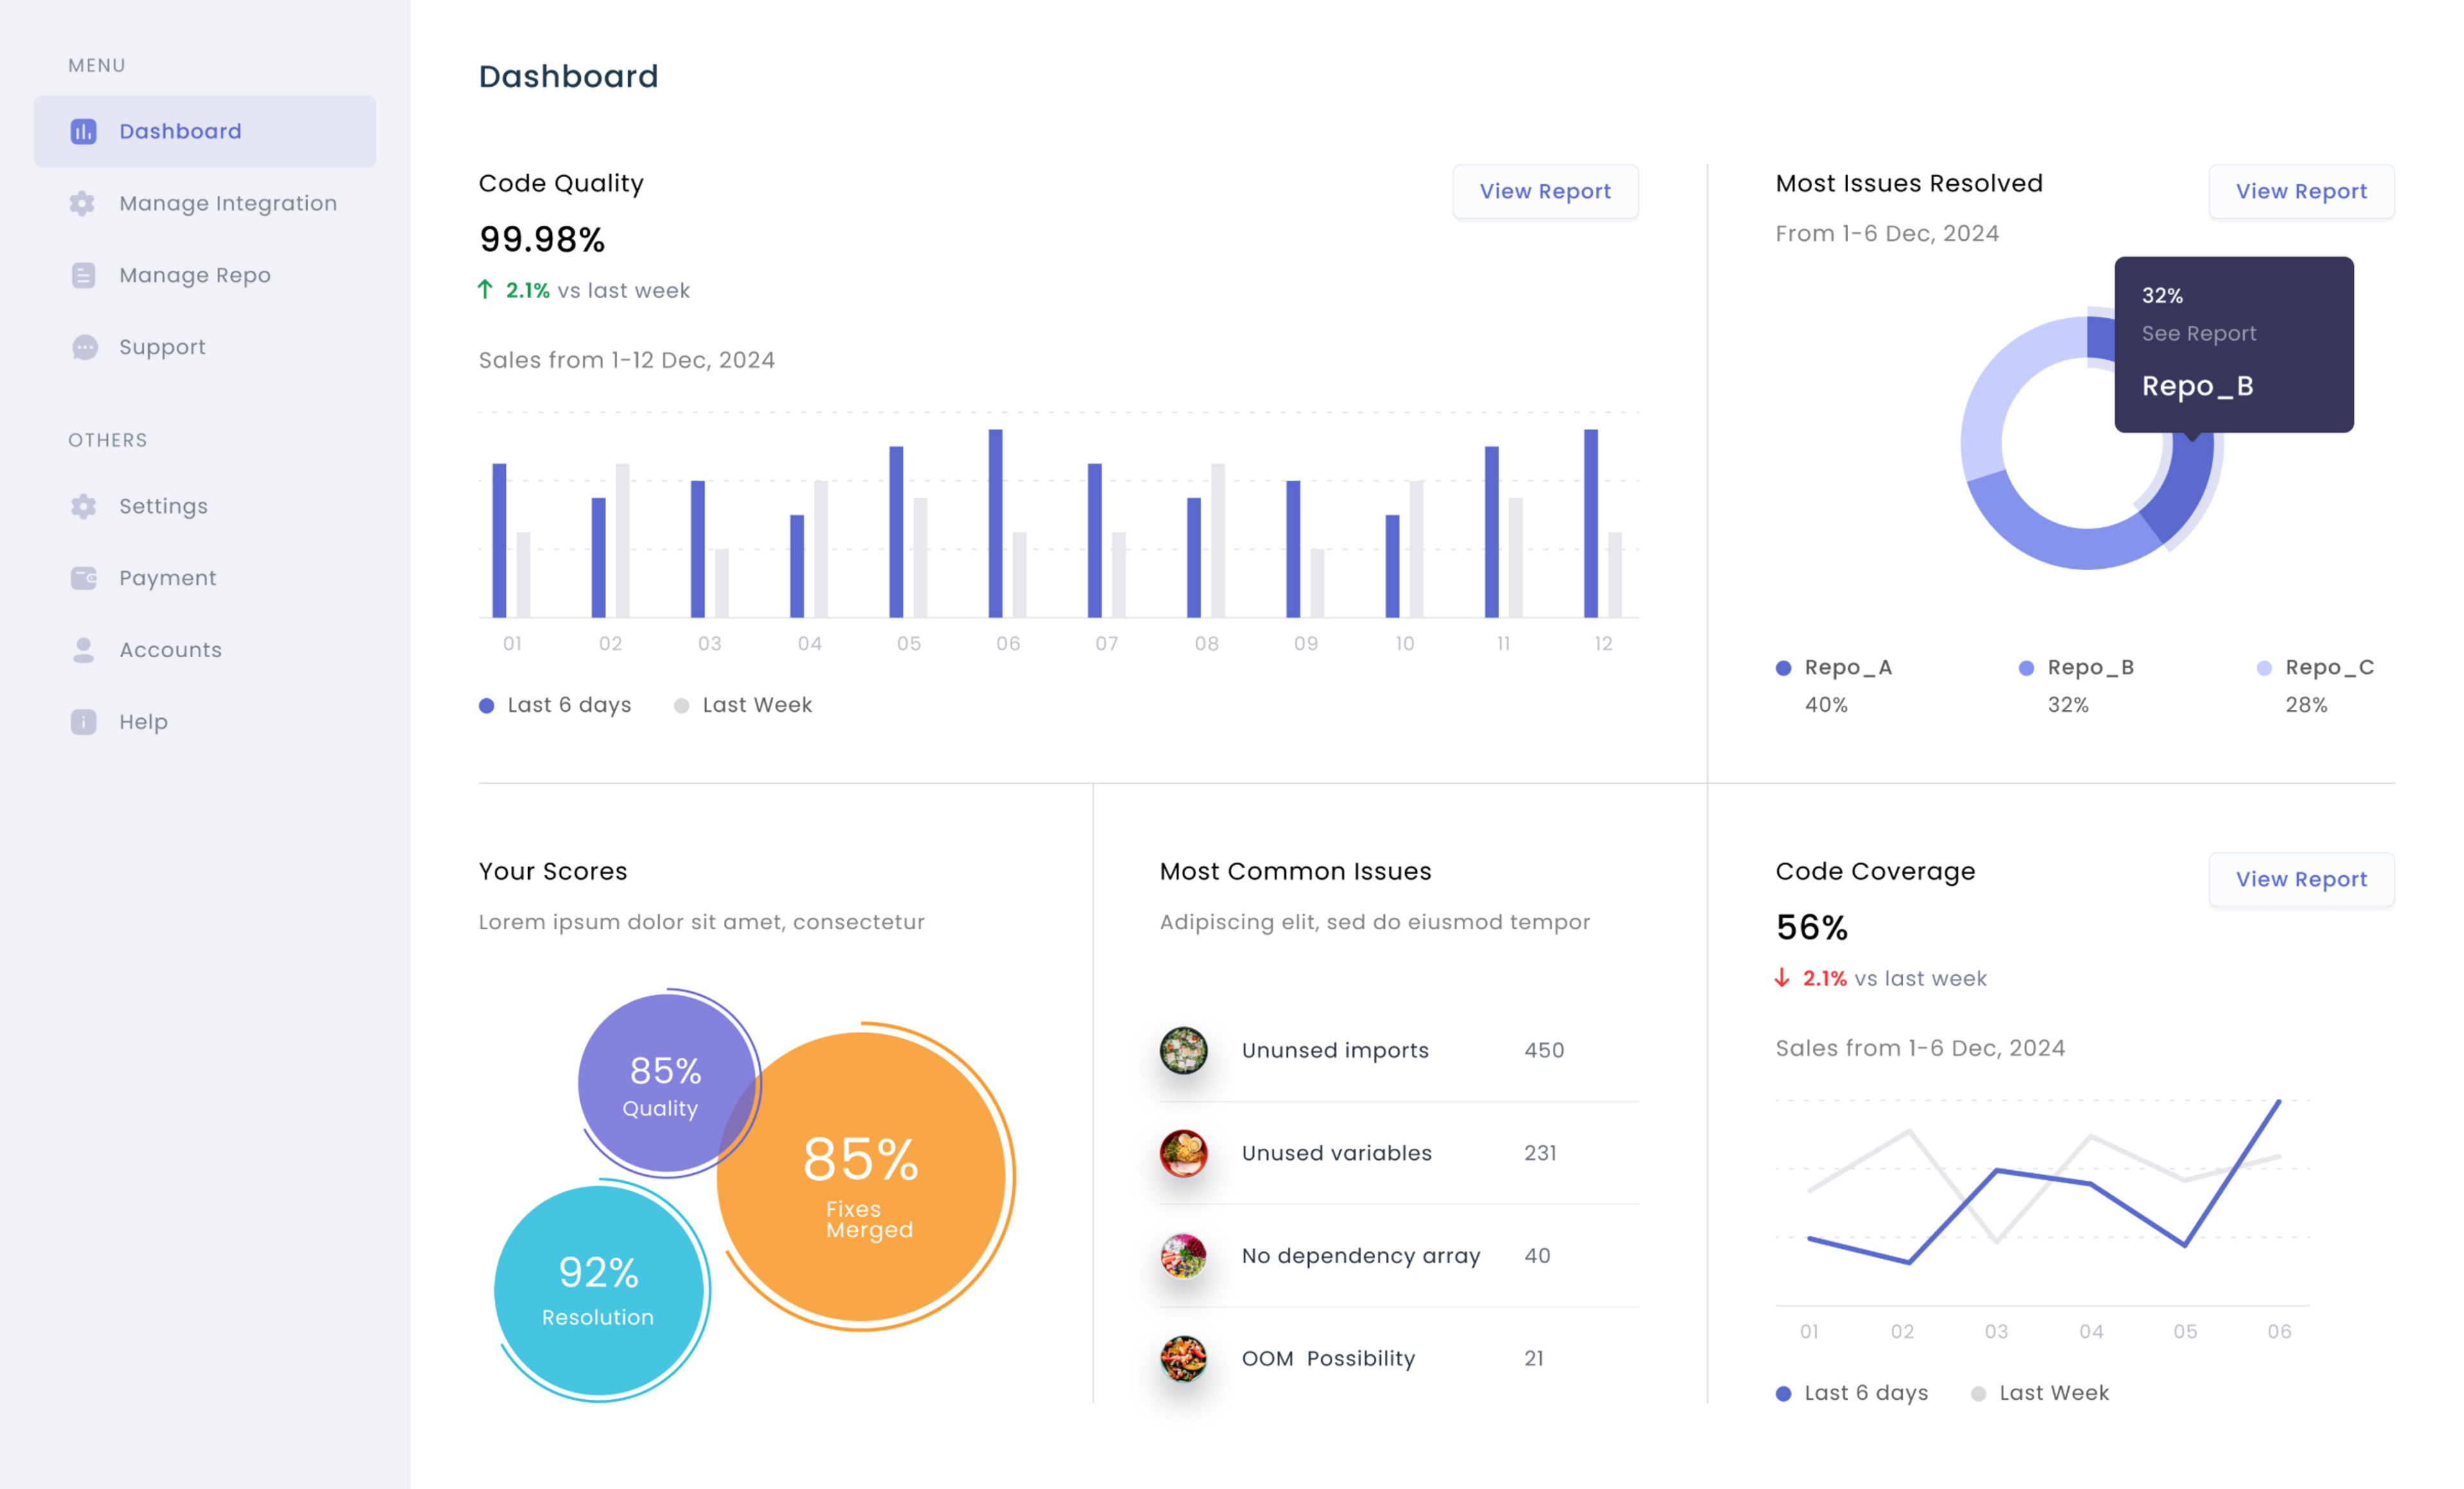The width and height of the screenshot is (2464, 1489).
Task: Click the Unused variables thumbnail image
Action: click(1183, 1153)
